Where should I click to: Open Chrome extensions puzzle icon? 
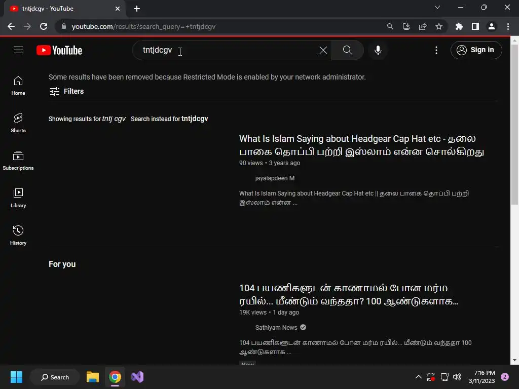[x=459, y=26]
